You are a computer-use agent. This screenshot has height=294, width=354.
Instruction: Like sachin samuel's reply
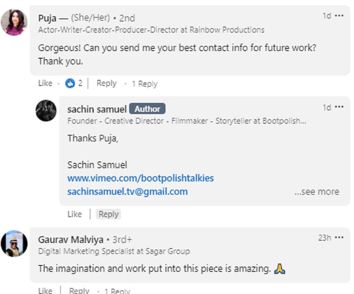[75, 214]
